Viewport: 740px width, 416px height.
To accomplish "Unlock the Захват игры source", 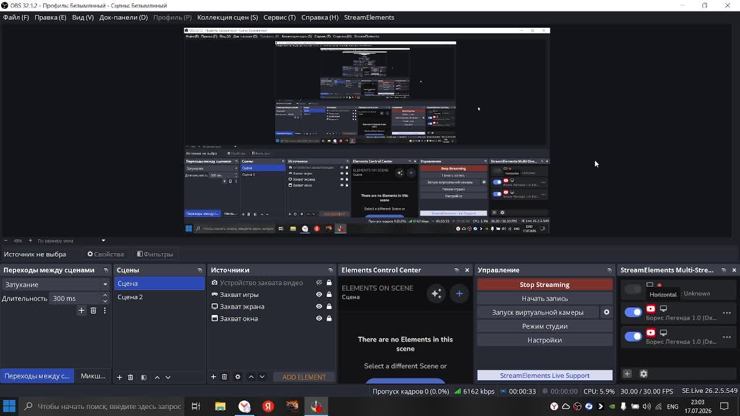I will tap(329, 295).
